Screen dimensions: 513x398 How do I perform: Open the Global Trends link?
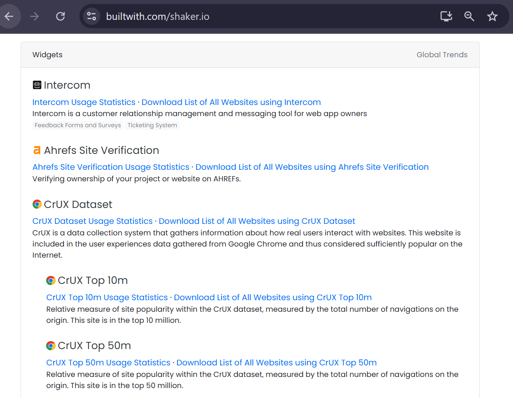tap(442, 55)
